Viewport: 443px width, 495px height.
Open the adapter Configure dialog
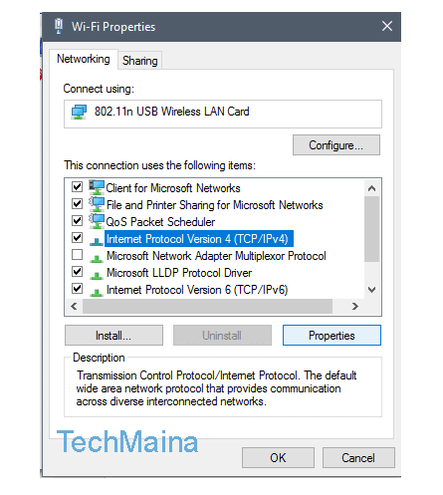pos(336,145)
